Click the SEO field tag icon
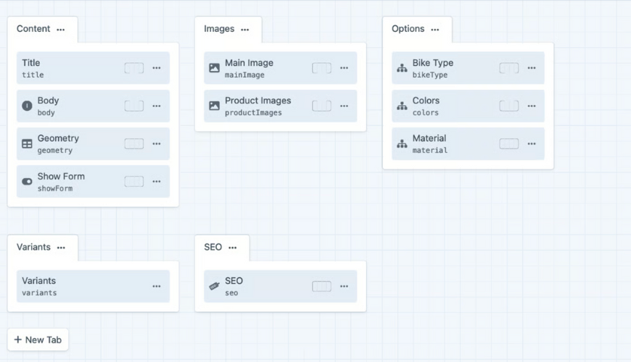Image resolution: width=631 pixels, height=362 pixels. click(215, 286)
